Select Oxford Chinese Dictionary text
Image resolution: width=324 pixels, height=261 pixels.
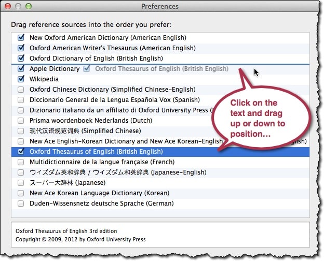click(x=113, y=90)
